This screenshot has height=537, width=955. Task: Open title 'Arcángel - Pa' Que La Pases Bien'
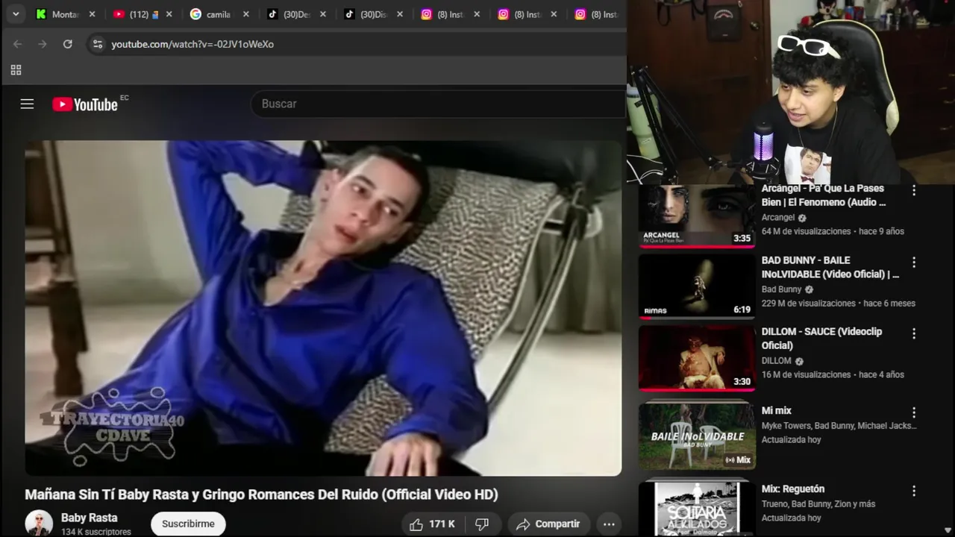tap(824, 195)
